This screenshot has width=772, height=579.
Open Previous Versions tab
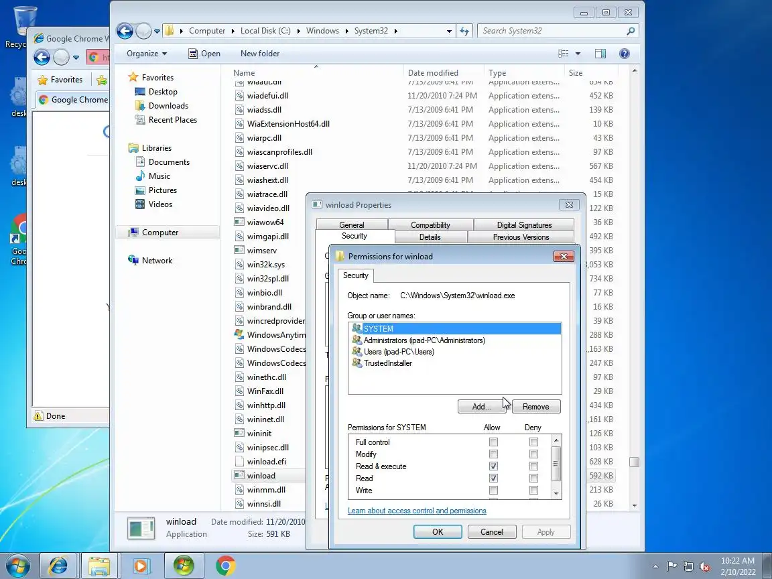point(521,237)
